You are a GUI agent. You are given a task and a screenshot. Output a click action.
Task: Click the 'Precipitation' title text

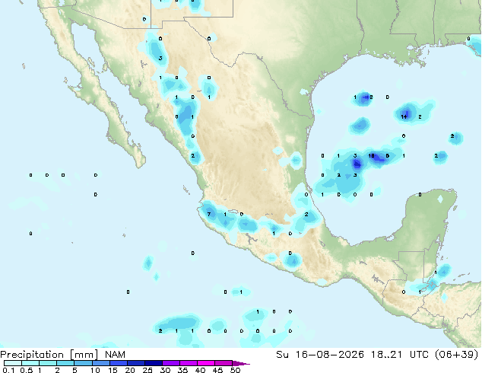(x=32, y=355)
